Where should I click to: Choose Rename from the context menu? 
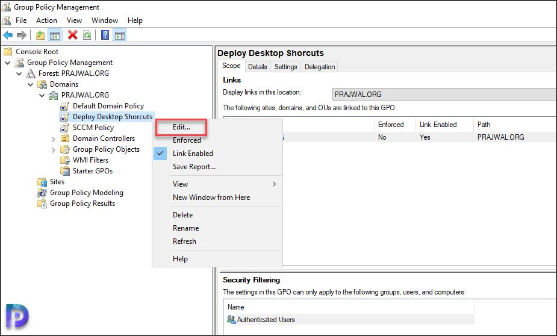point(186,228)
